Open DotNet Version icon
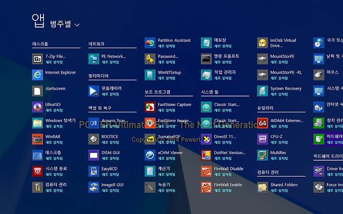Screen dimensions: 343x214 (206, 155)
